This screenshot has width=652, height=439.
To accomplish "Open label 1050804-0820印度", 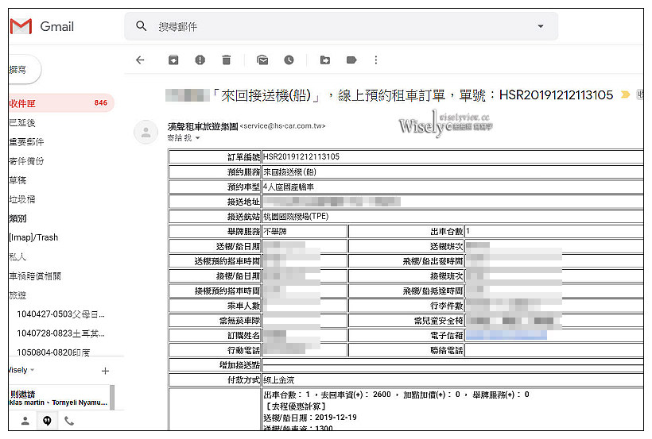I will click(x=53, y=352).
